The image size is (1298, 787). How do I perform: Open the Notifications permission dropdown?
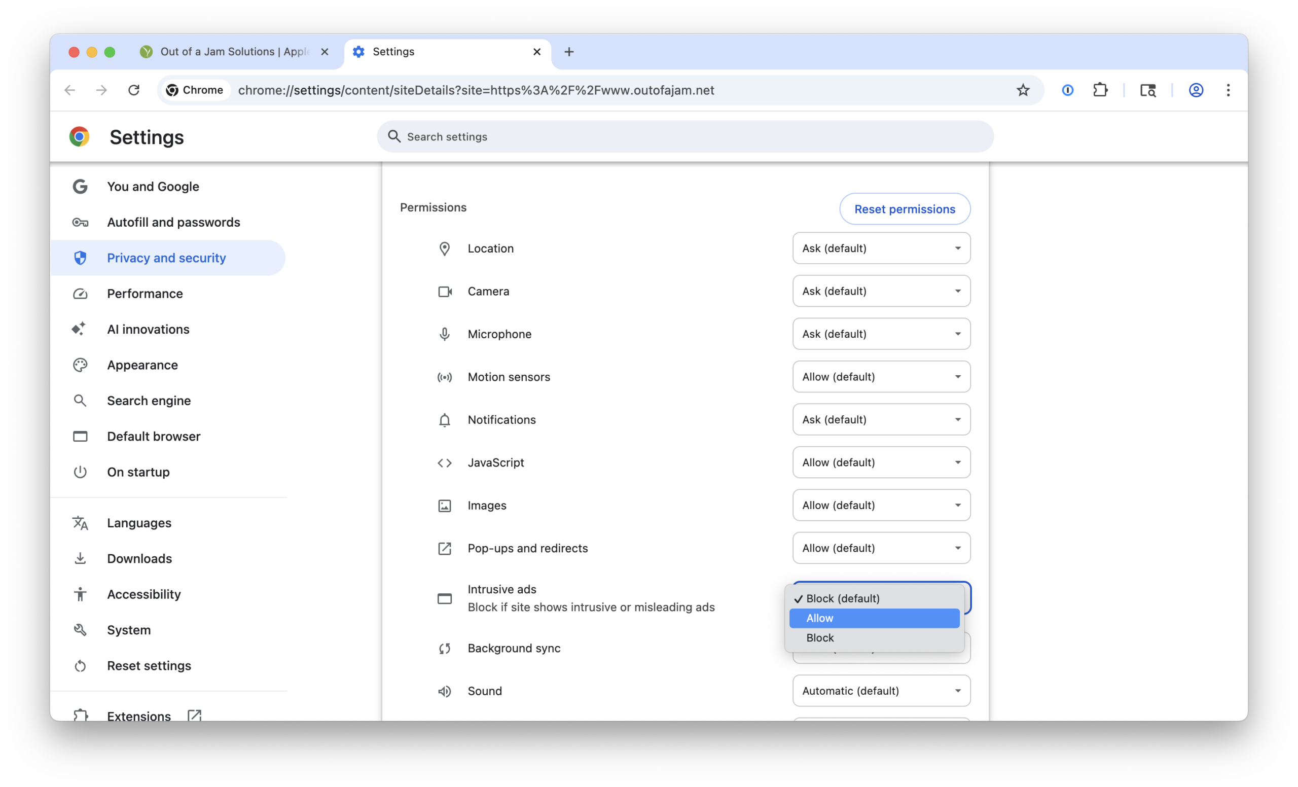881,419
